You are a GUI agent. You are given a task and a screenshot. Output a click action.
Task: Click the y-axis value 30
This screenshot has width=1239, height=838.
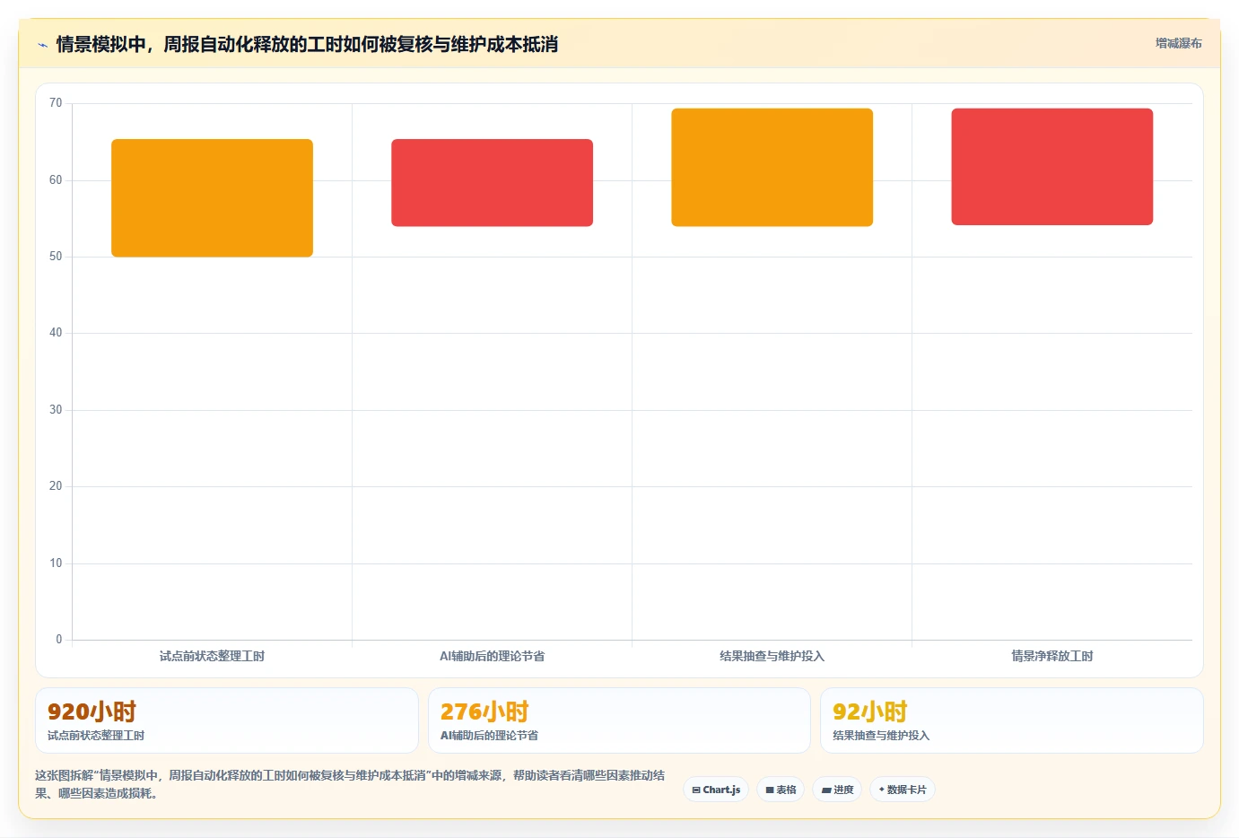[x=56, y=410]
